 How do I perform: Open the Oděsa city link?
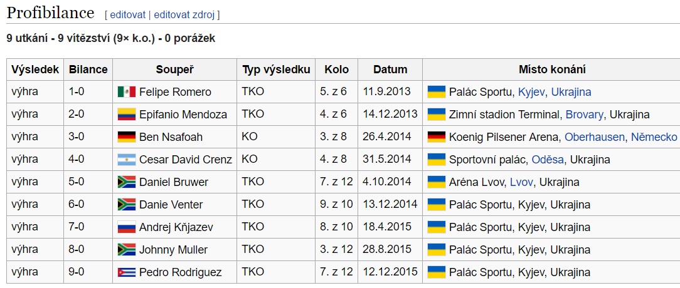pyautogui.click(x=548, y=160)
